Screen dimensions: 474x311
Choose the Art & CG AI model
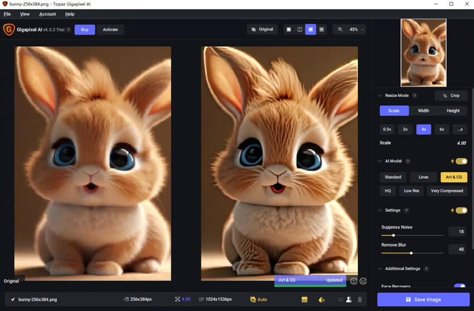pos(454,177)
